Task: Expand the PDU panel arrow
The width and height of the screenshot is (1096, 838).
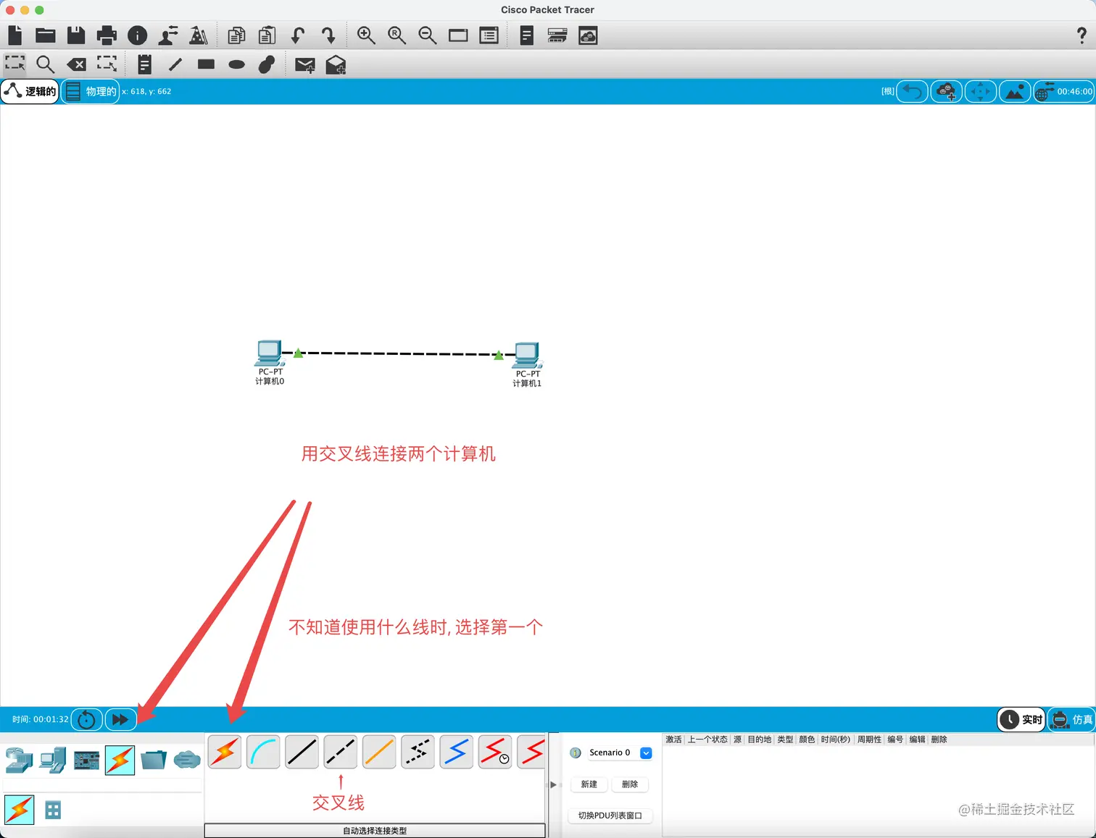Action: point(553,784)
